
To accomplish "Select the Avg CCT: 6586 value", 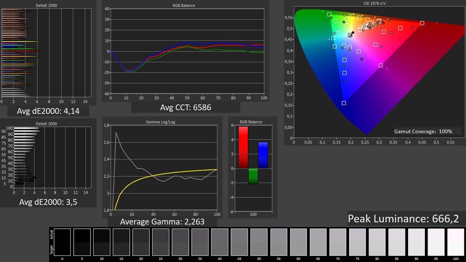I will (x=186, y=107).
